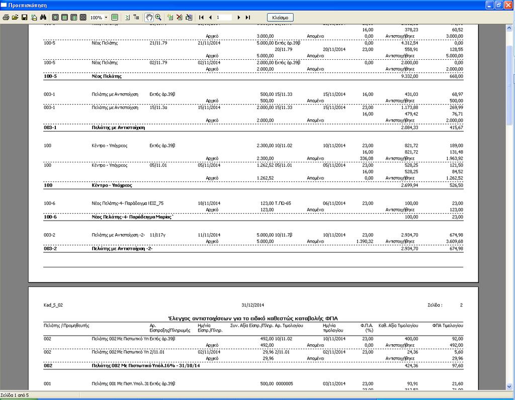Image resolution: width=515 pixels, height=400 pixels.
Task: Click code '003-2' in bold total row
Action: point(50,249)
